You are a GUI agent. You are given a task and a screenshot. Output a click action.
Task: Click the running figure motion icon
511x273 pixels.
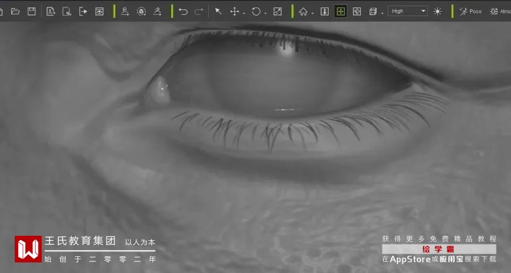coord(158,12)
